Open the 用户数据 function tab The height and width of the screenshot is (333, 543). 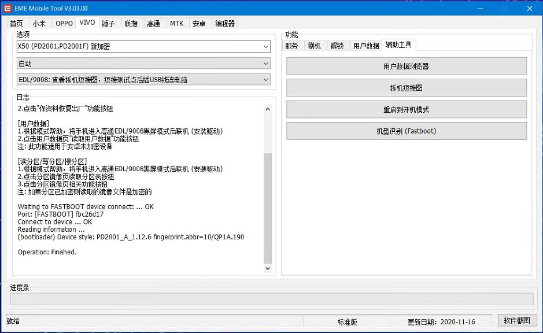pyautogui.click(x=365, y=46)
